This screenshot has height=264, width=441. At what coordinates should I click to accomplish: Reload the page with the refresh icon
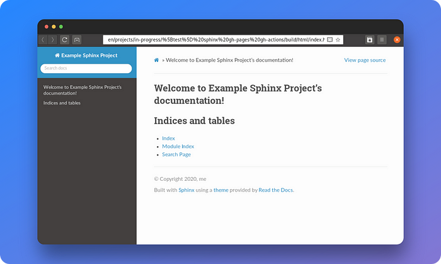tap(64, 40)
